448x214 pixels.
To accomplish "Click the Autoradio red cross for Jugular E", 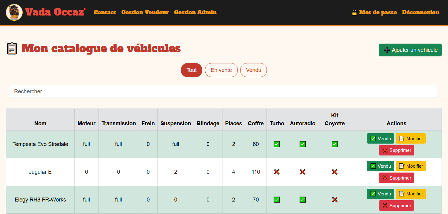I will [303, 172].
